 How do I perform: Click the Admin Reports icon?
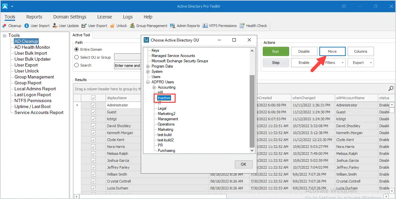[x=173, y=26]
